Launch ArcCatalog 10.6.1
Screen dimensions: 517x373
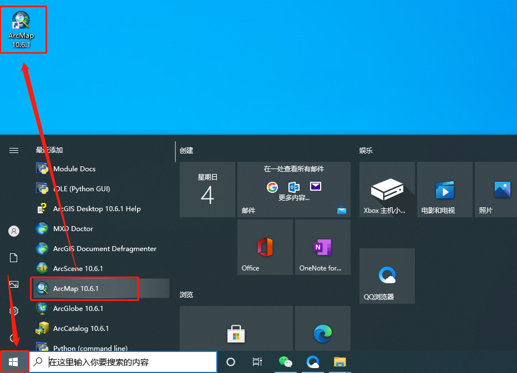pos(100,328)
